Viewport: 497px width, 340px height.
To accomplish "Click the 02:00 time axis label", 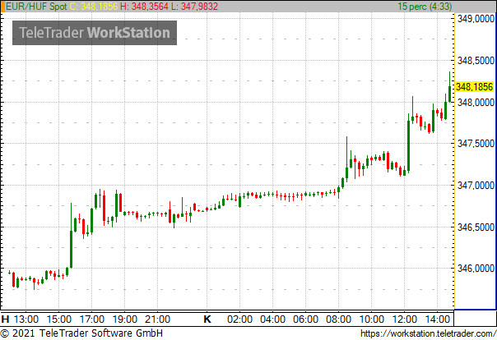I will pyautogui.click(x=240, y=319).
